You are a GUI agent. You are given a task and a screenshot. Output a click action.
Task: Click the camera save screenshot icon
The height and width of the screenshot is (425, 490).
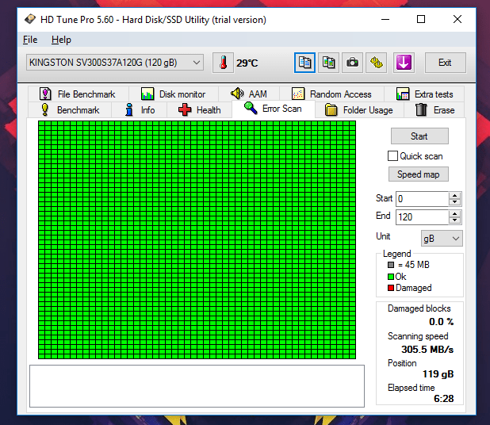[352, 63]
